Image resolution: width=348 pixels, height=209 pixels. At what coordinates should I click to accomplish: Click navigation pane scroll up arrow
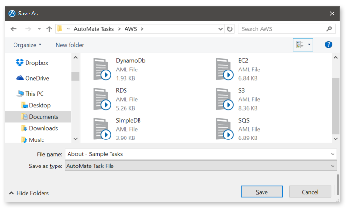(x=75, y=58)
